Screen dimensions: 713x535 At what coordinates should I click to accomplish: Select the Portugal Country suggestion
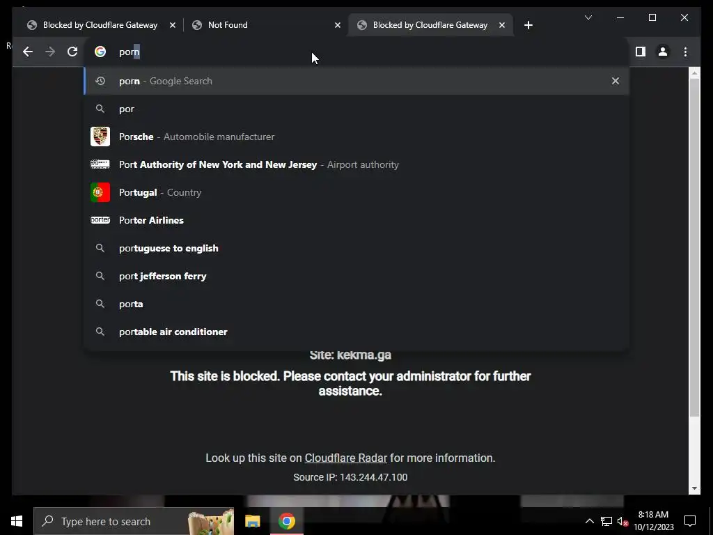[x=356, y=192]
